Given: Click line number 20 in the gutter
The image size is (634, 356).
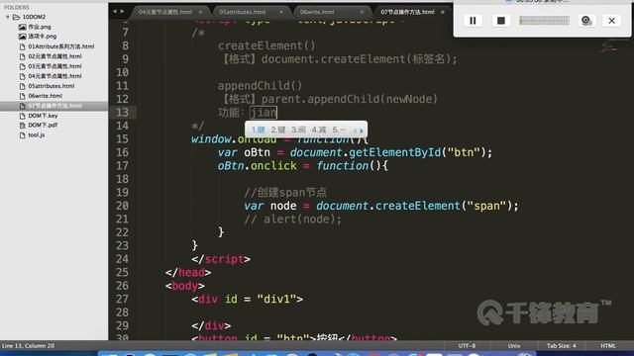Looking at the screenshot, I should point(122,206).
